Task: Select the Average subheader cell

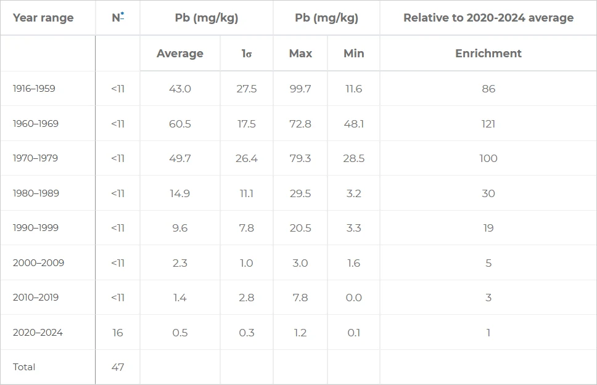Action: click(179, 54)
